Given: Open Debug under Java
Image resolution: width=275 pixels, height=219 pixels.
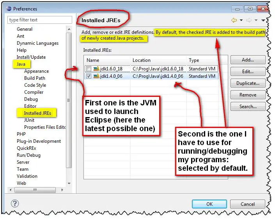Looking at the screenshot, I should point(31,99).
